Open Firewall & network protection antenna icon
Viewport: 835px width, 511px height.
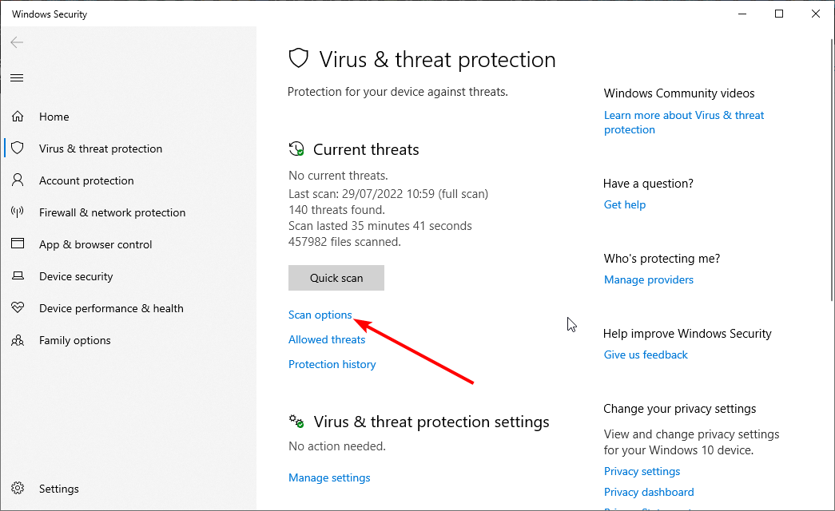(18, 212)
